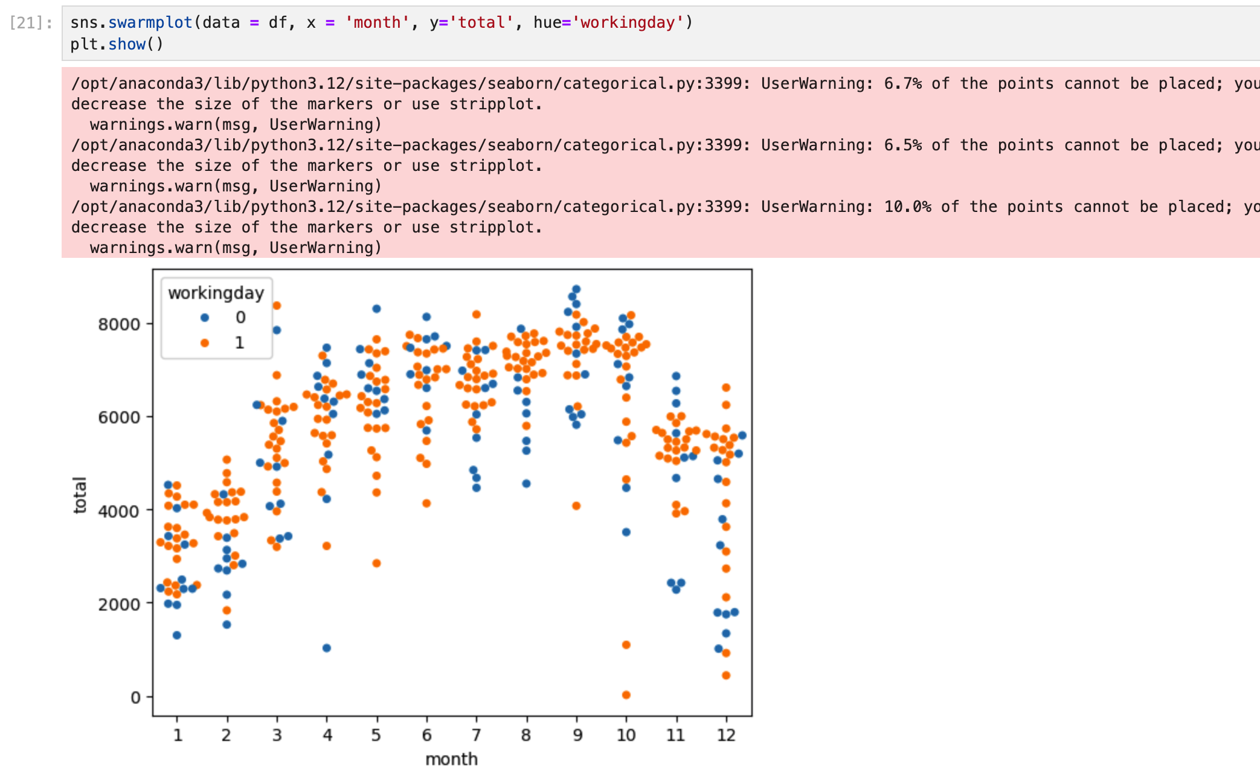Click x-axis tick label 9
The height and width of the screenshot is (779, 1260).
577,735
